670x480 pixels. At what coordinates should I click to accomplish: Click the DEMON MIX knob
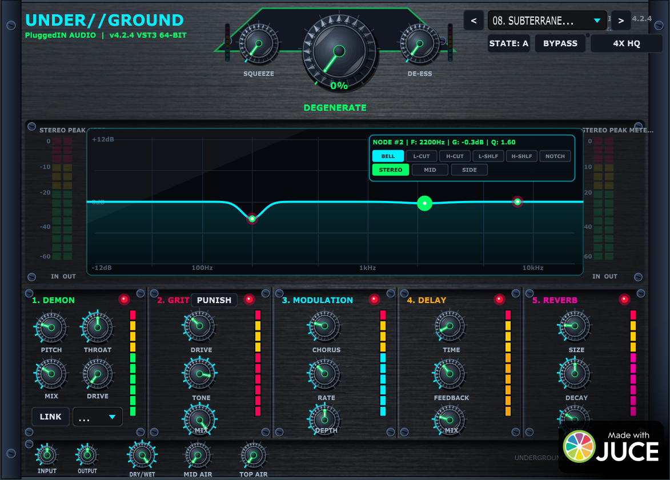[x=51, y=374]
